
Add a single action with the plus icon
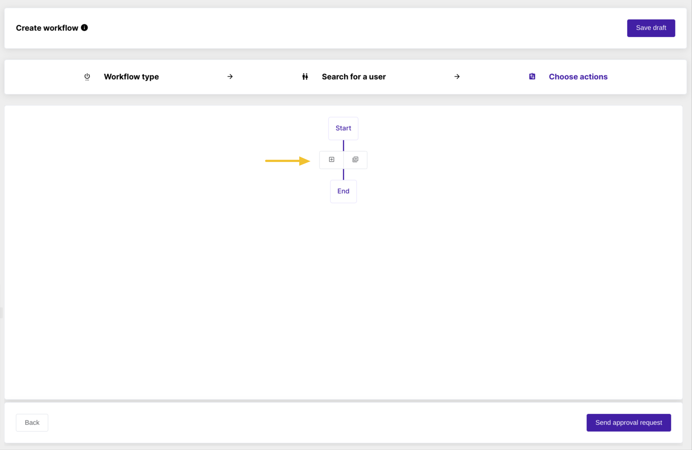332,160
